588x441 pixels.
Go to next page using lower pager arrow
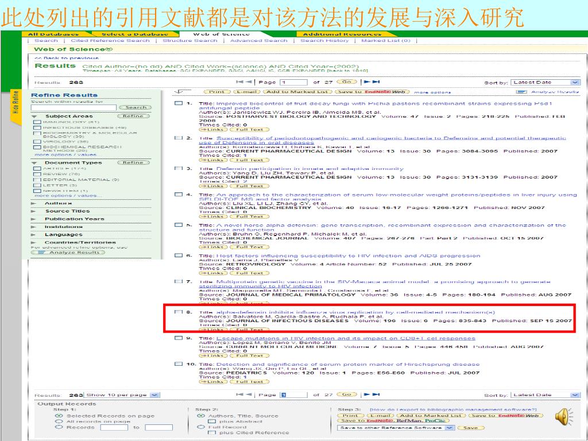point(367,394)
